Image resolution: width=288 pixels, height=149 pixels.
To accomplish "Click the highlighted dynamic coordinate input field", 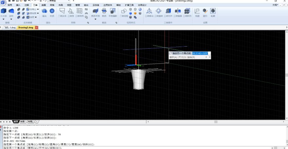I will point(200,53).
